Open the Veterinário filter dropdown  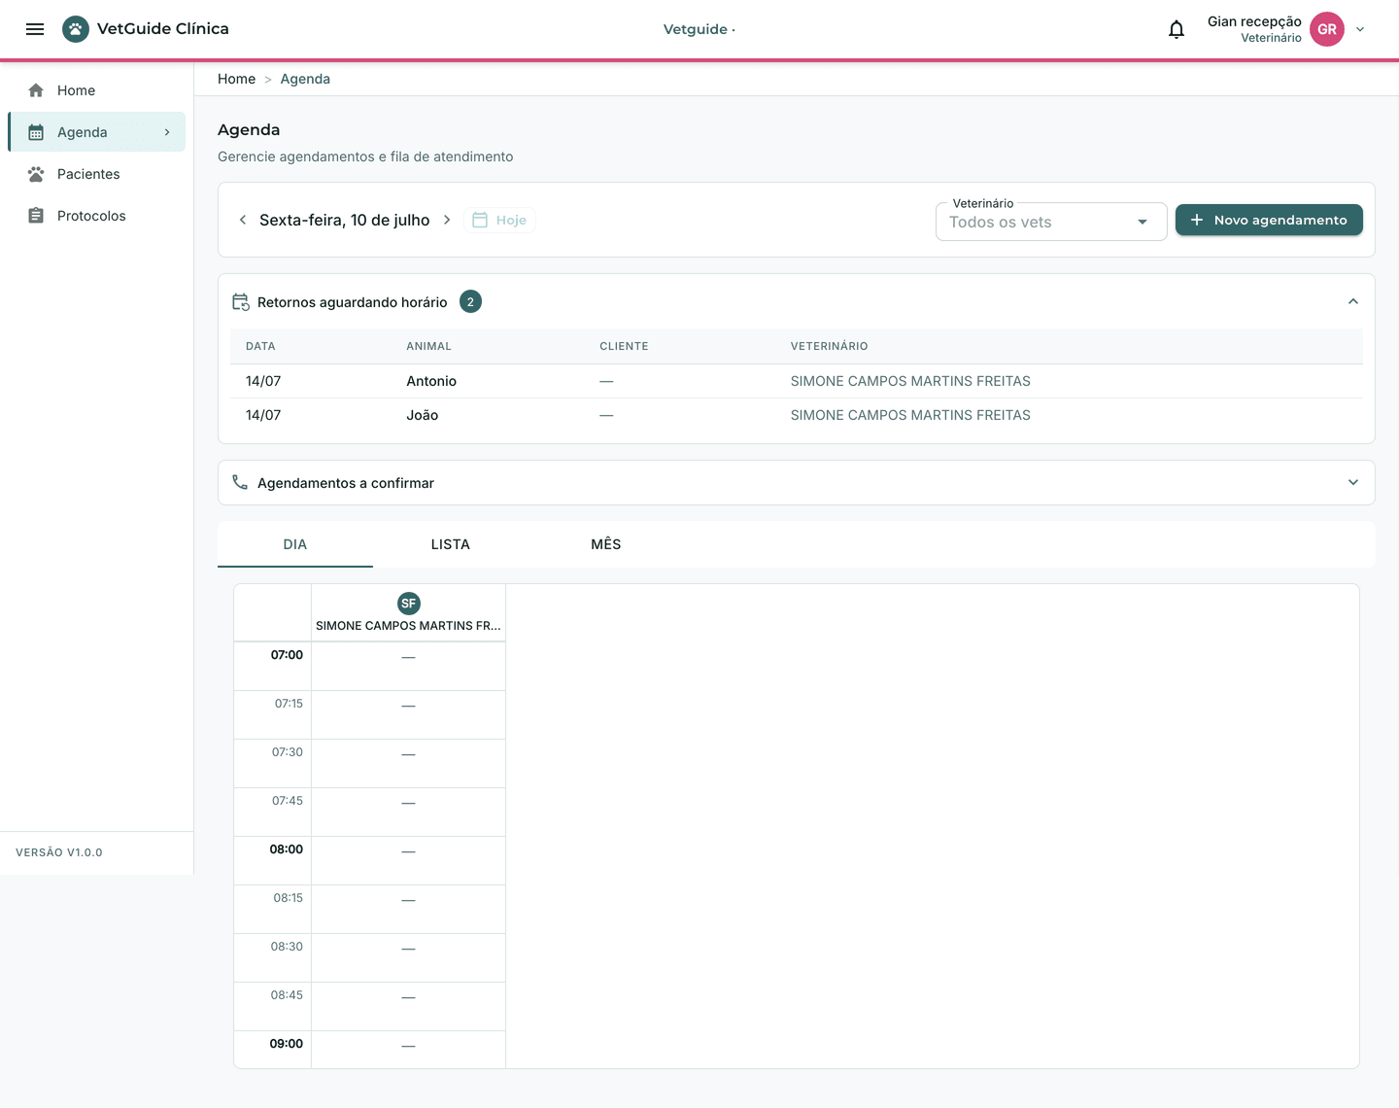point(1051,222)
